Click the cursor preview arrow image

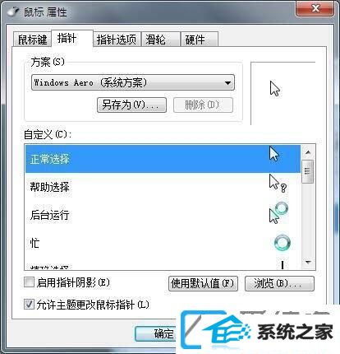coord(275,88)
